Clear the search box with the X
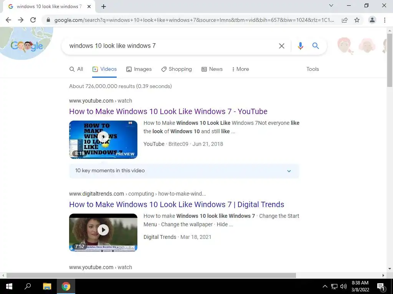 pyautogui.click(x=282, y=46)
